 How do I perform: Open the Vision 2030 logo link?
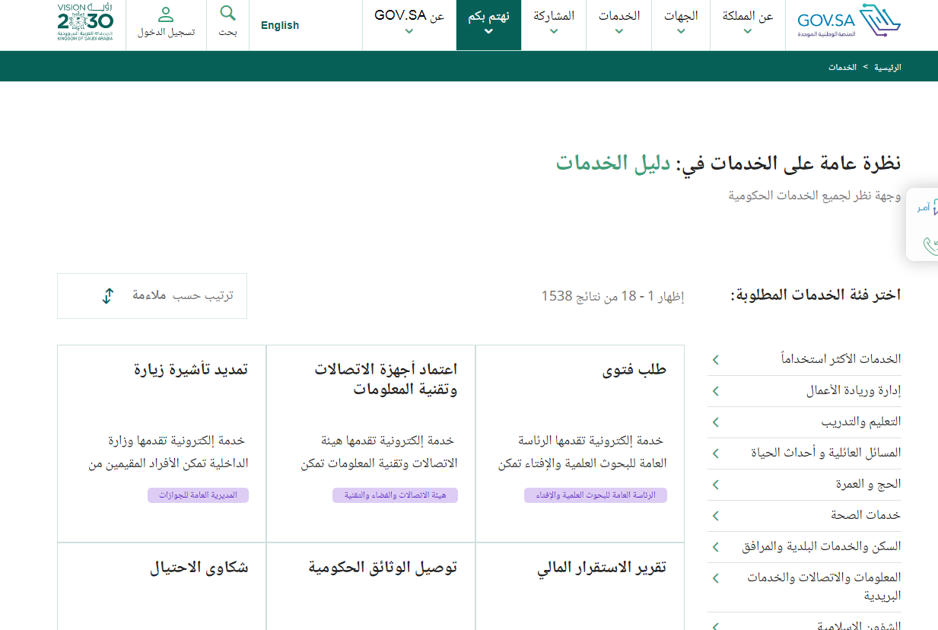tap(85, 21)
